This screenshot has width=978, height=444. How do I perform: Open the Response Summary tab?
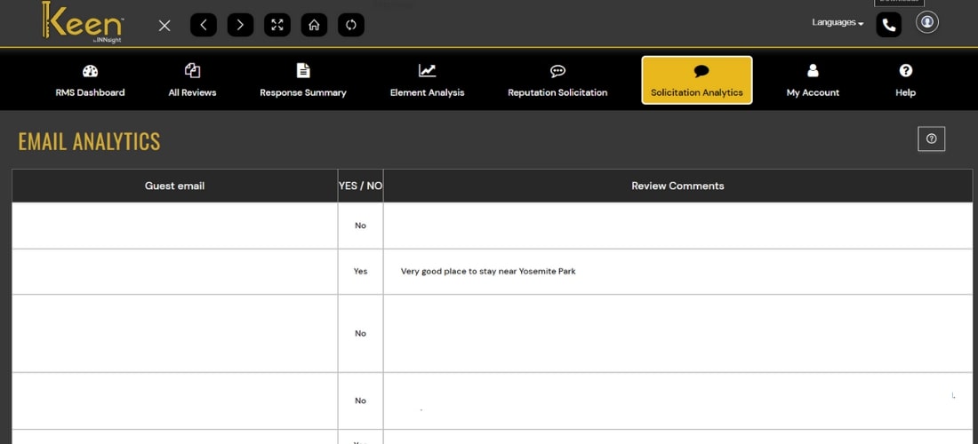[303, 80]
